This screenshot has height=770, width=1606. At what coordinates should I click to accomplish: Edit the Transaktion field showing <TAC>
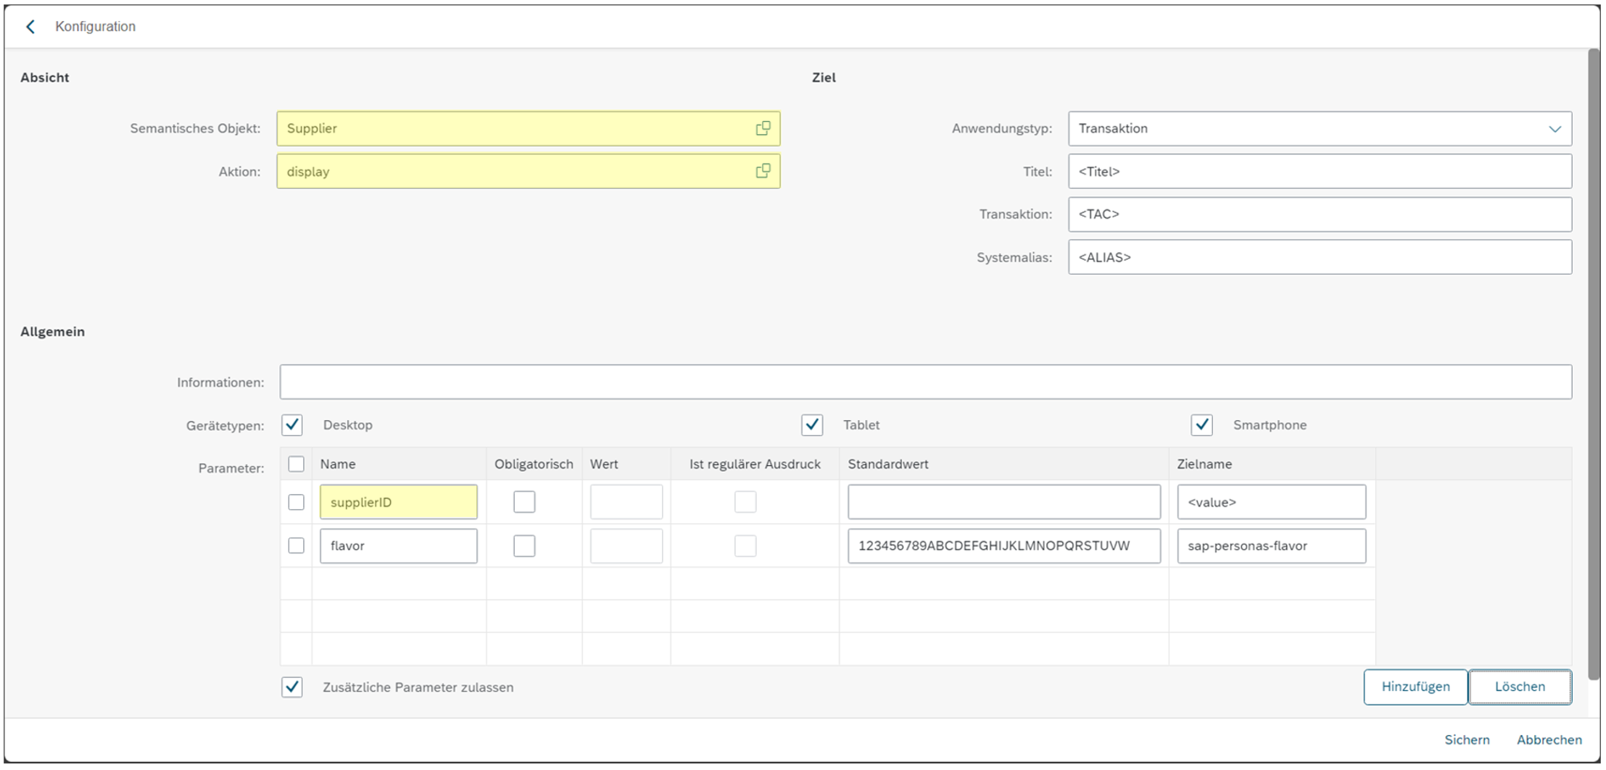pyautogui.click(x=1320, y=214)
